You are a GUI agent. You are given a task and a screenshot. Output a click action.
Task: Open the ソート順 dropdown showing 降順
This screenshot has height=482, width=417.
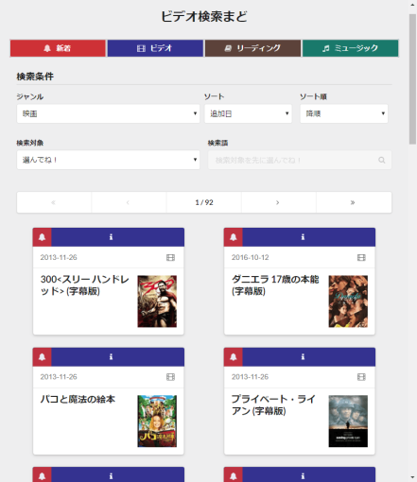(x=344, y=113)
